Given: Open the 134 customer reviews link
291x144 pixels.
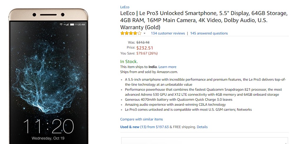Looking at the screenshot, I should tap(168, 33).
